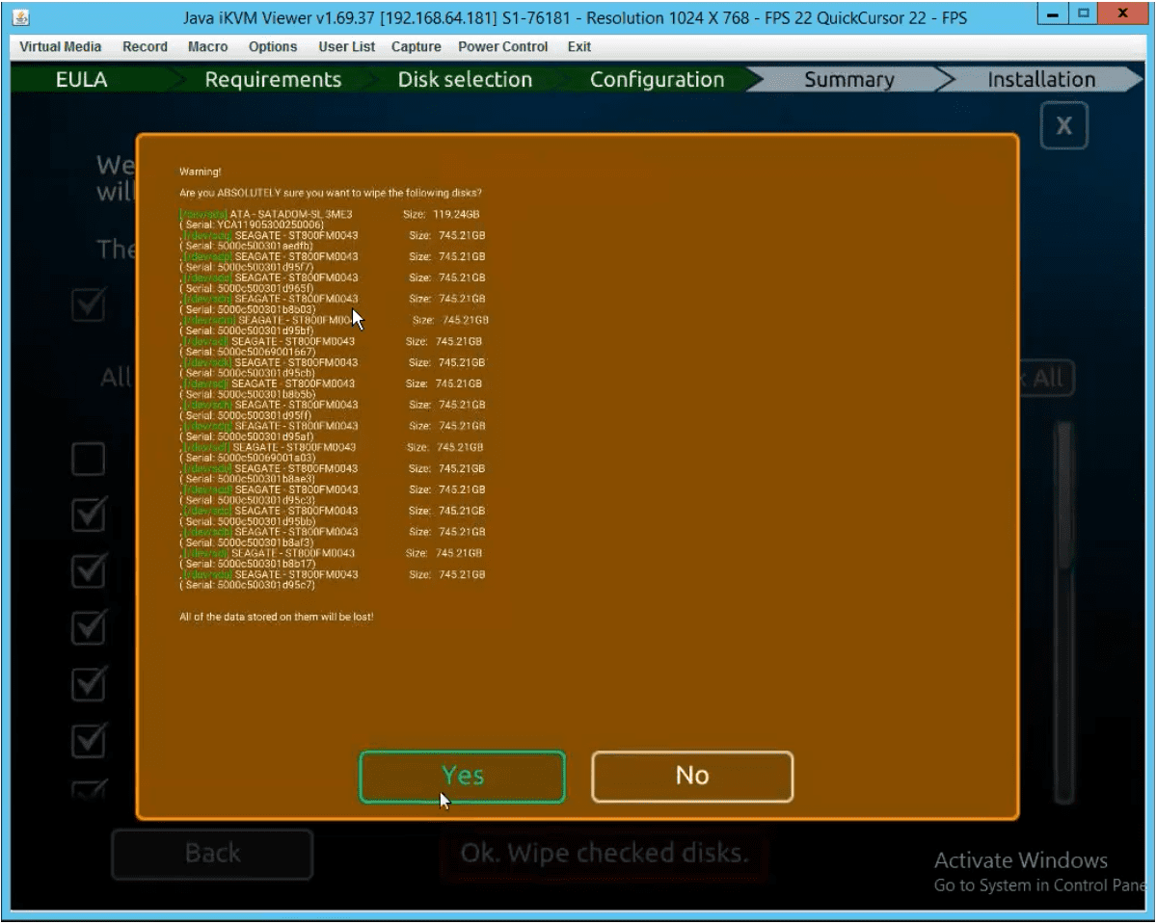Open the Options menu
Viewport: 1156px width, 924px height.
click(272, 47)
